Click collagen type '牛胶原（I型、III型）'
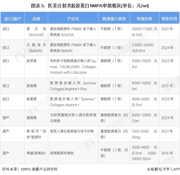 coord(114,153)
